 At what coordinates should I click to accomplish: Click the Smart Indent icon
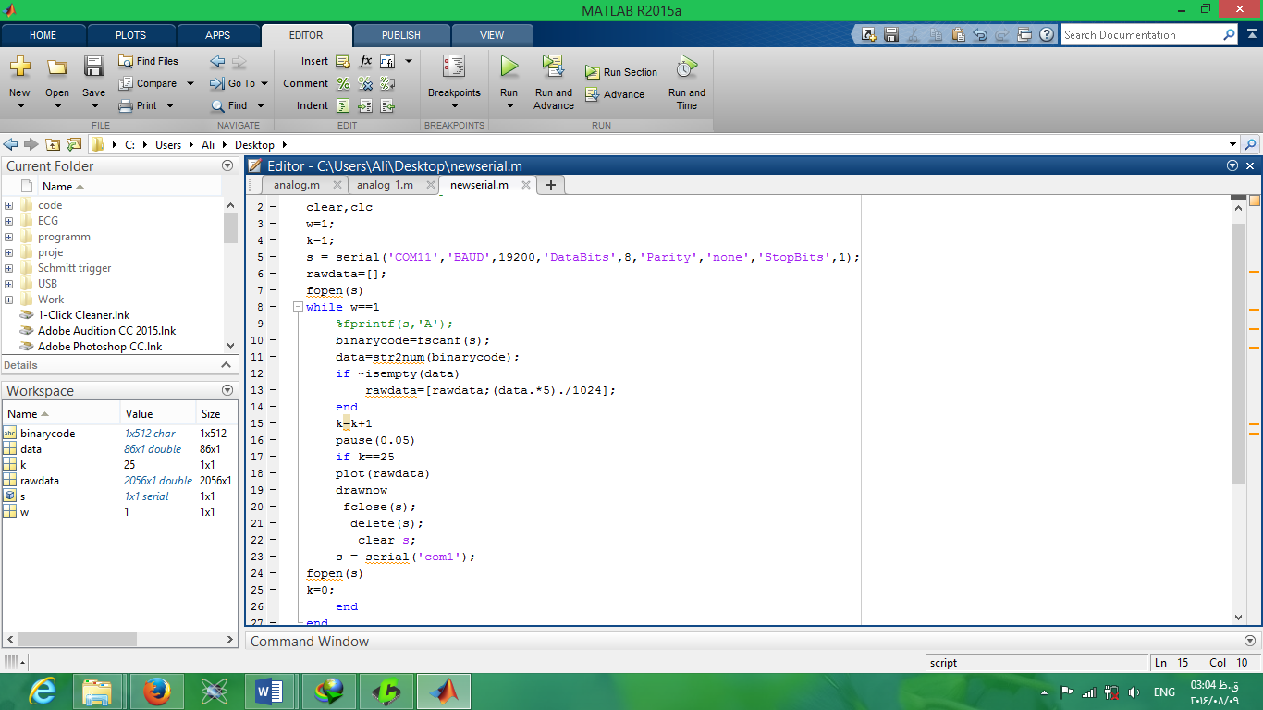click(343, 105)
